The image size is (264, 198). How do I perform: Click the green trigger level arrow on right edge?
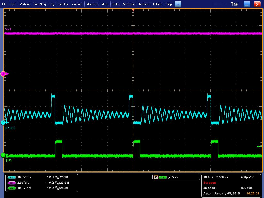(x=258, y=146)
